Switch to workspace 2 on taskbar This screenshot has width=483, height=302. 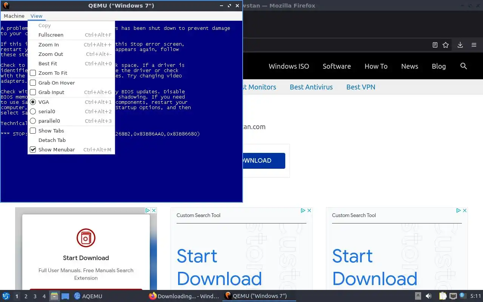pyautogui.click(x=26, y=296)
